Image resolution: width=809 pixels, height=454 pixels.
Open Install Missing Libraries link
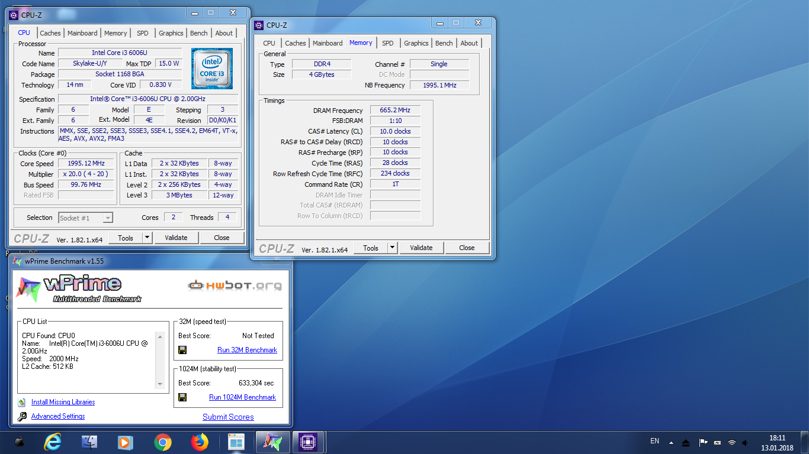[x=63, y=402]
